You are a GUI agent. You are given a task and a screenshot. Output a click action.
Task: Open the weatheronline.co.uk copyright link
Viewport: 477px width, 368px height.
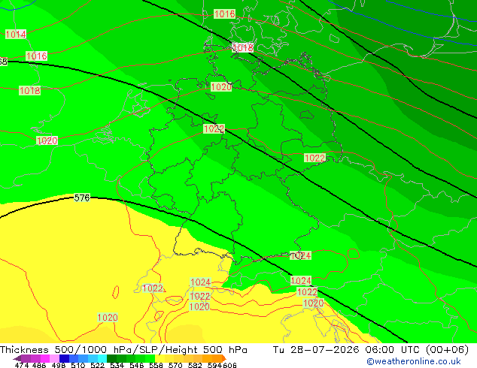pyautogui.click(x=414, y=361)
